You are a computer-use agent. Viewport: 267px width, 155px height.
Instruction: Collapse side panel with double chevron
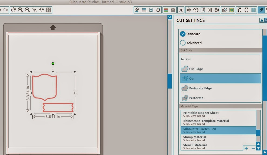pos(170,17)
